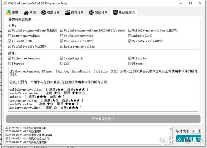The height and width of the screenshot is (148, 207).
Task: Decrease font size with spinner down arrow
Action: point(199,132)
